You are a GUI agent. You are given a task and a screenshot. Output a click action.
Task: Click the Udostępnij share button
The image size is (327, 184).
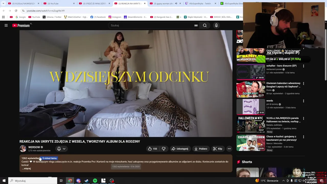[180, 149]
